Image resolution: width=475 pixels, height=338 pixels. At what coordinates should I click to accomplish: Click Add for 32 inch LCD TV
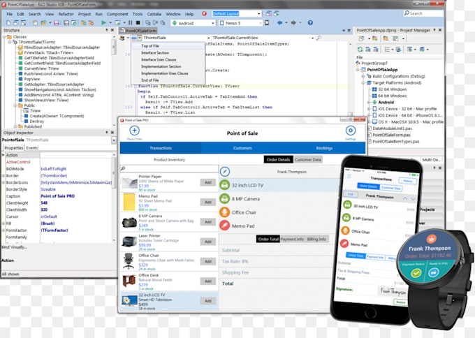[x=208, y=301]
